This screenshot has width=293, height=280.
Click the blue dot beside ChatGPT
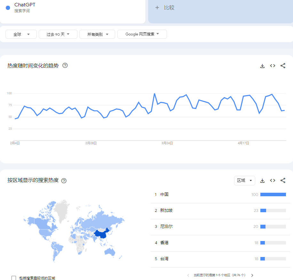(8, 8)
